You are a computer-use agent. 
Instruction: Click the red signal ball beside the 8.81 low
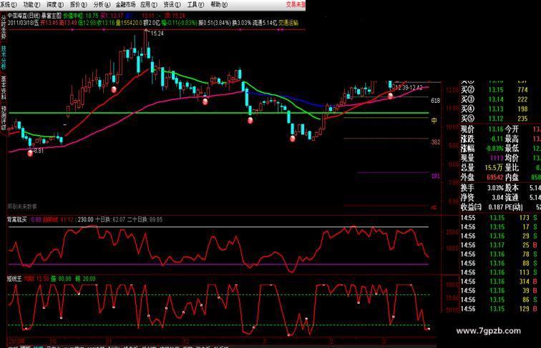click(x=30, y=153)
